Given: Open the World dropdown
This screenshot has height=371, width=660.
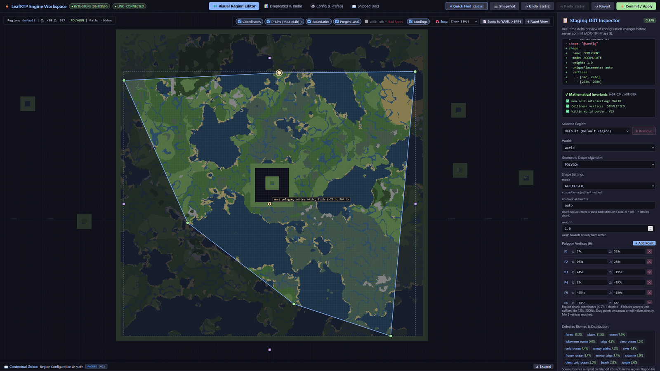Looking at the screenshot, I should point(608,148).
